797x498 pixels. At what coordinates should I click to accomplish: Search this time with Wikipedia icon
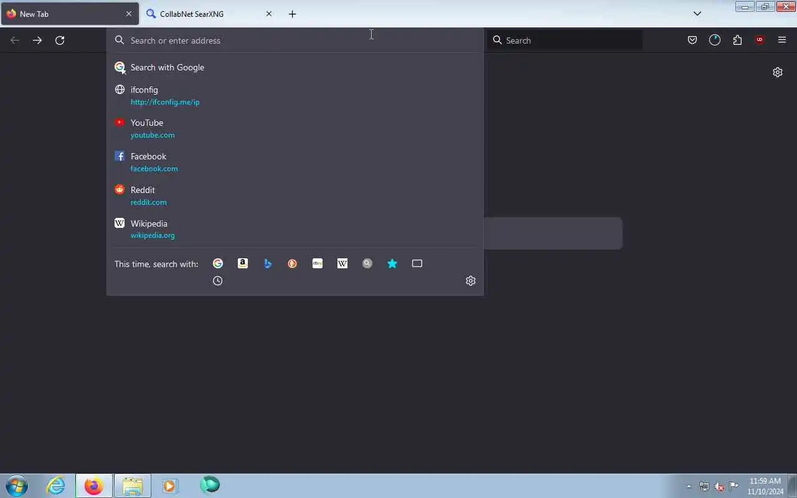pos(342,263)
